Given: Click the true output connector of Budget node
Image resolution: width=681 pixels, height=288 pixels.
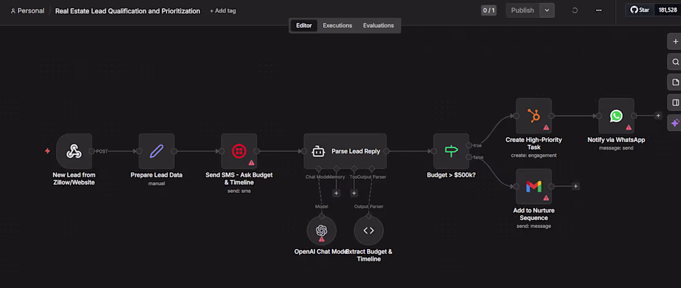Looking at the screenshot, I should click(x=468, y=145).
